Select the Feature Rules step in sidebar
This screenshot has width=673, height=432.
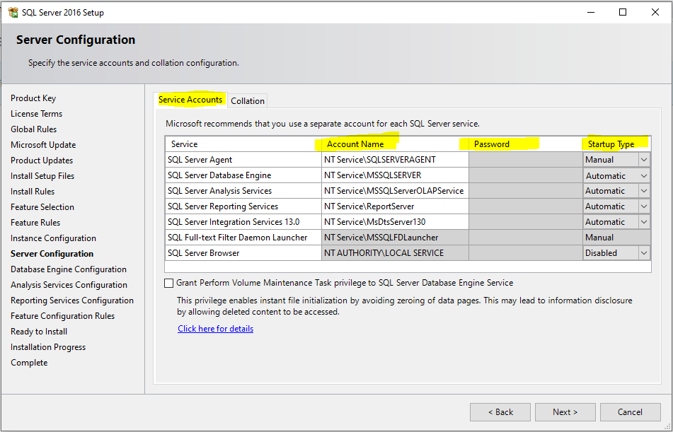(35, 223)
